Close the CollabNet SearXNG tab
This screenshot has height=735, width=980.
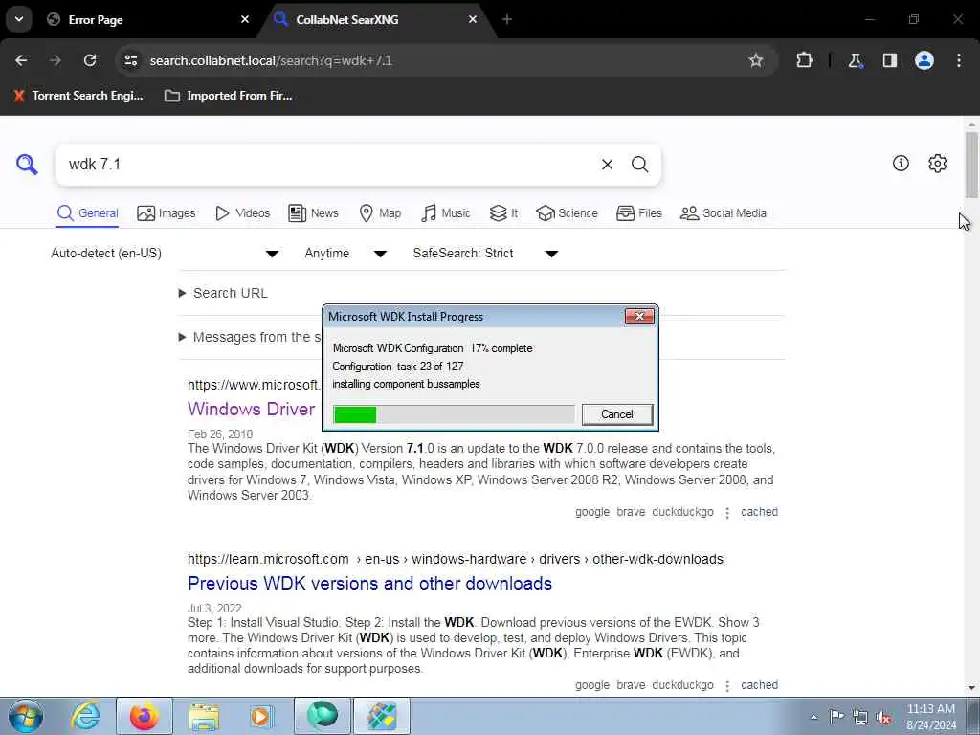point(473,19)
